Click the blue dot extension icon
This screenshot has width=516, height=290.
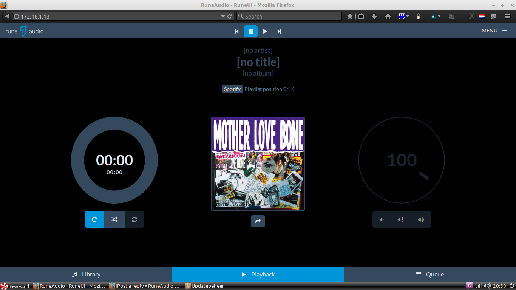point(434,17)
